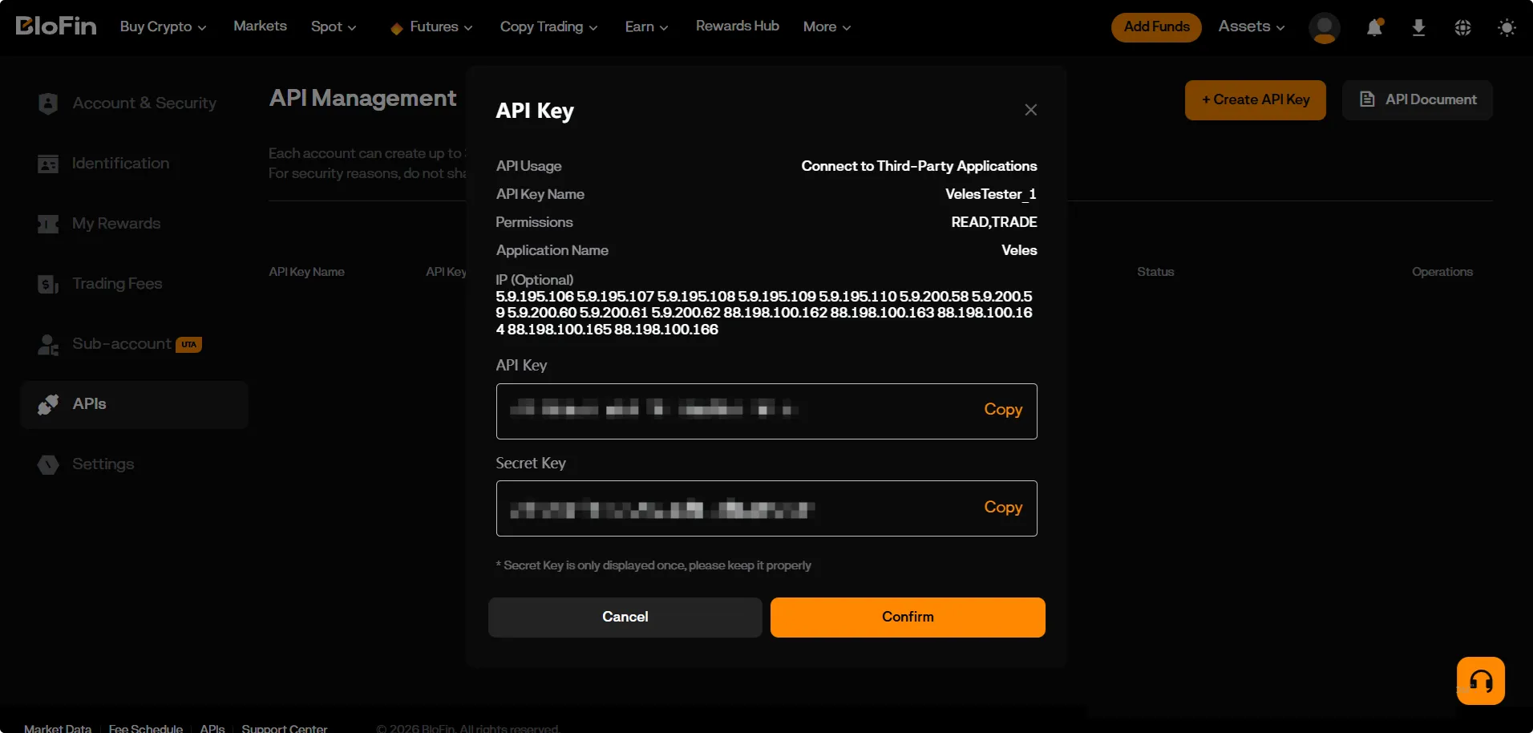1533x733 pixels.
Task: Click the Add Funds button
Action: pyautogui.click(x=1156, y=26)
